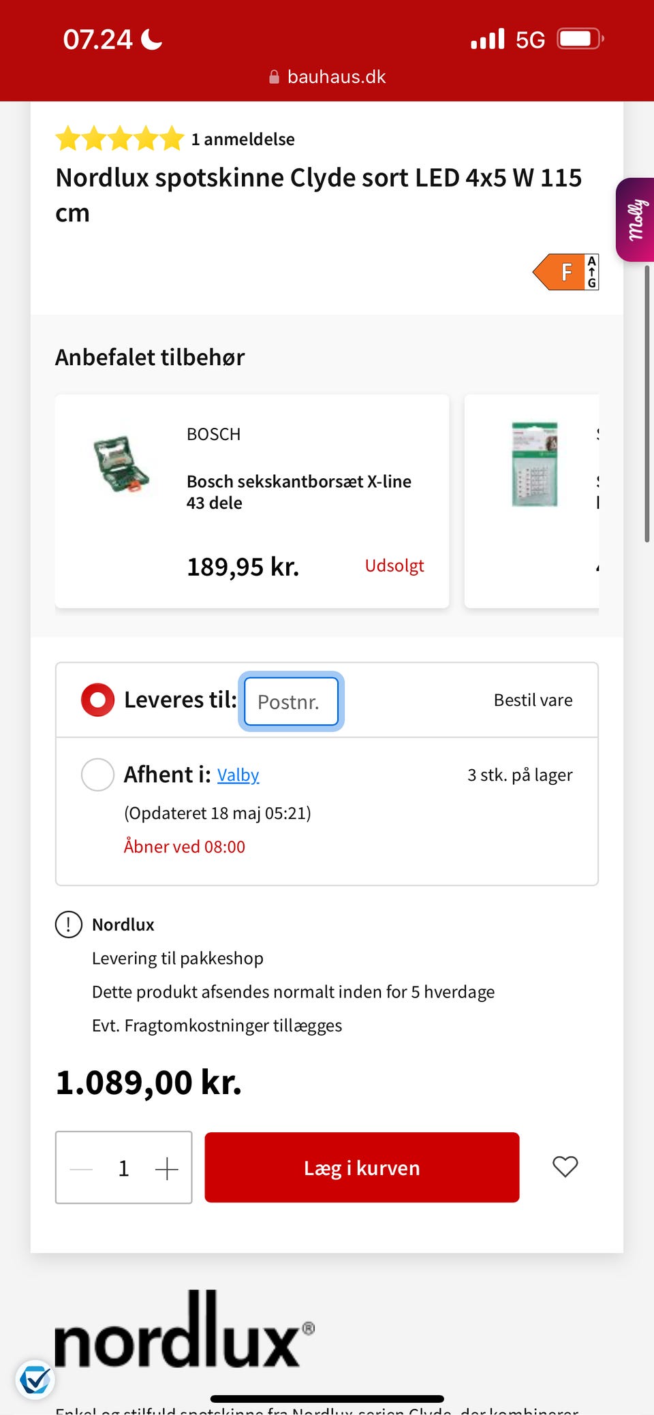
Task: Open the '1 anmeldelse' reviews link
Action: tap(243, 139)
